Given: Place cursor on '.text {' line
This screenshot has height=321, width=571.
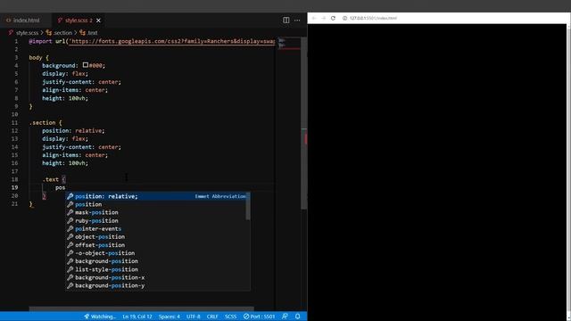Looking at the screenshot, I should point(54,179).
